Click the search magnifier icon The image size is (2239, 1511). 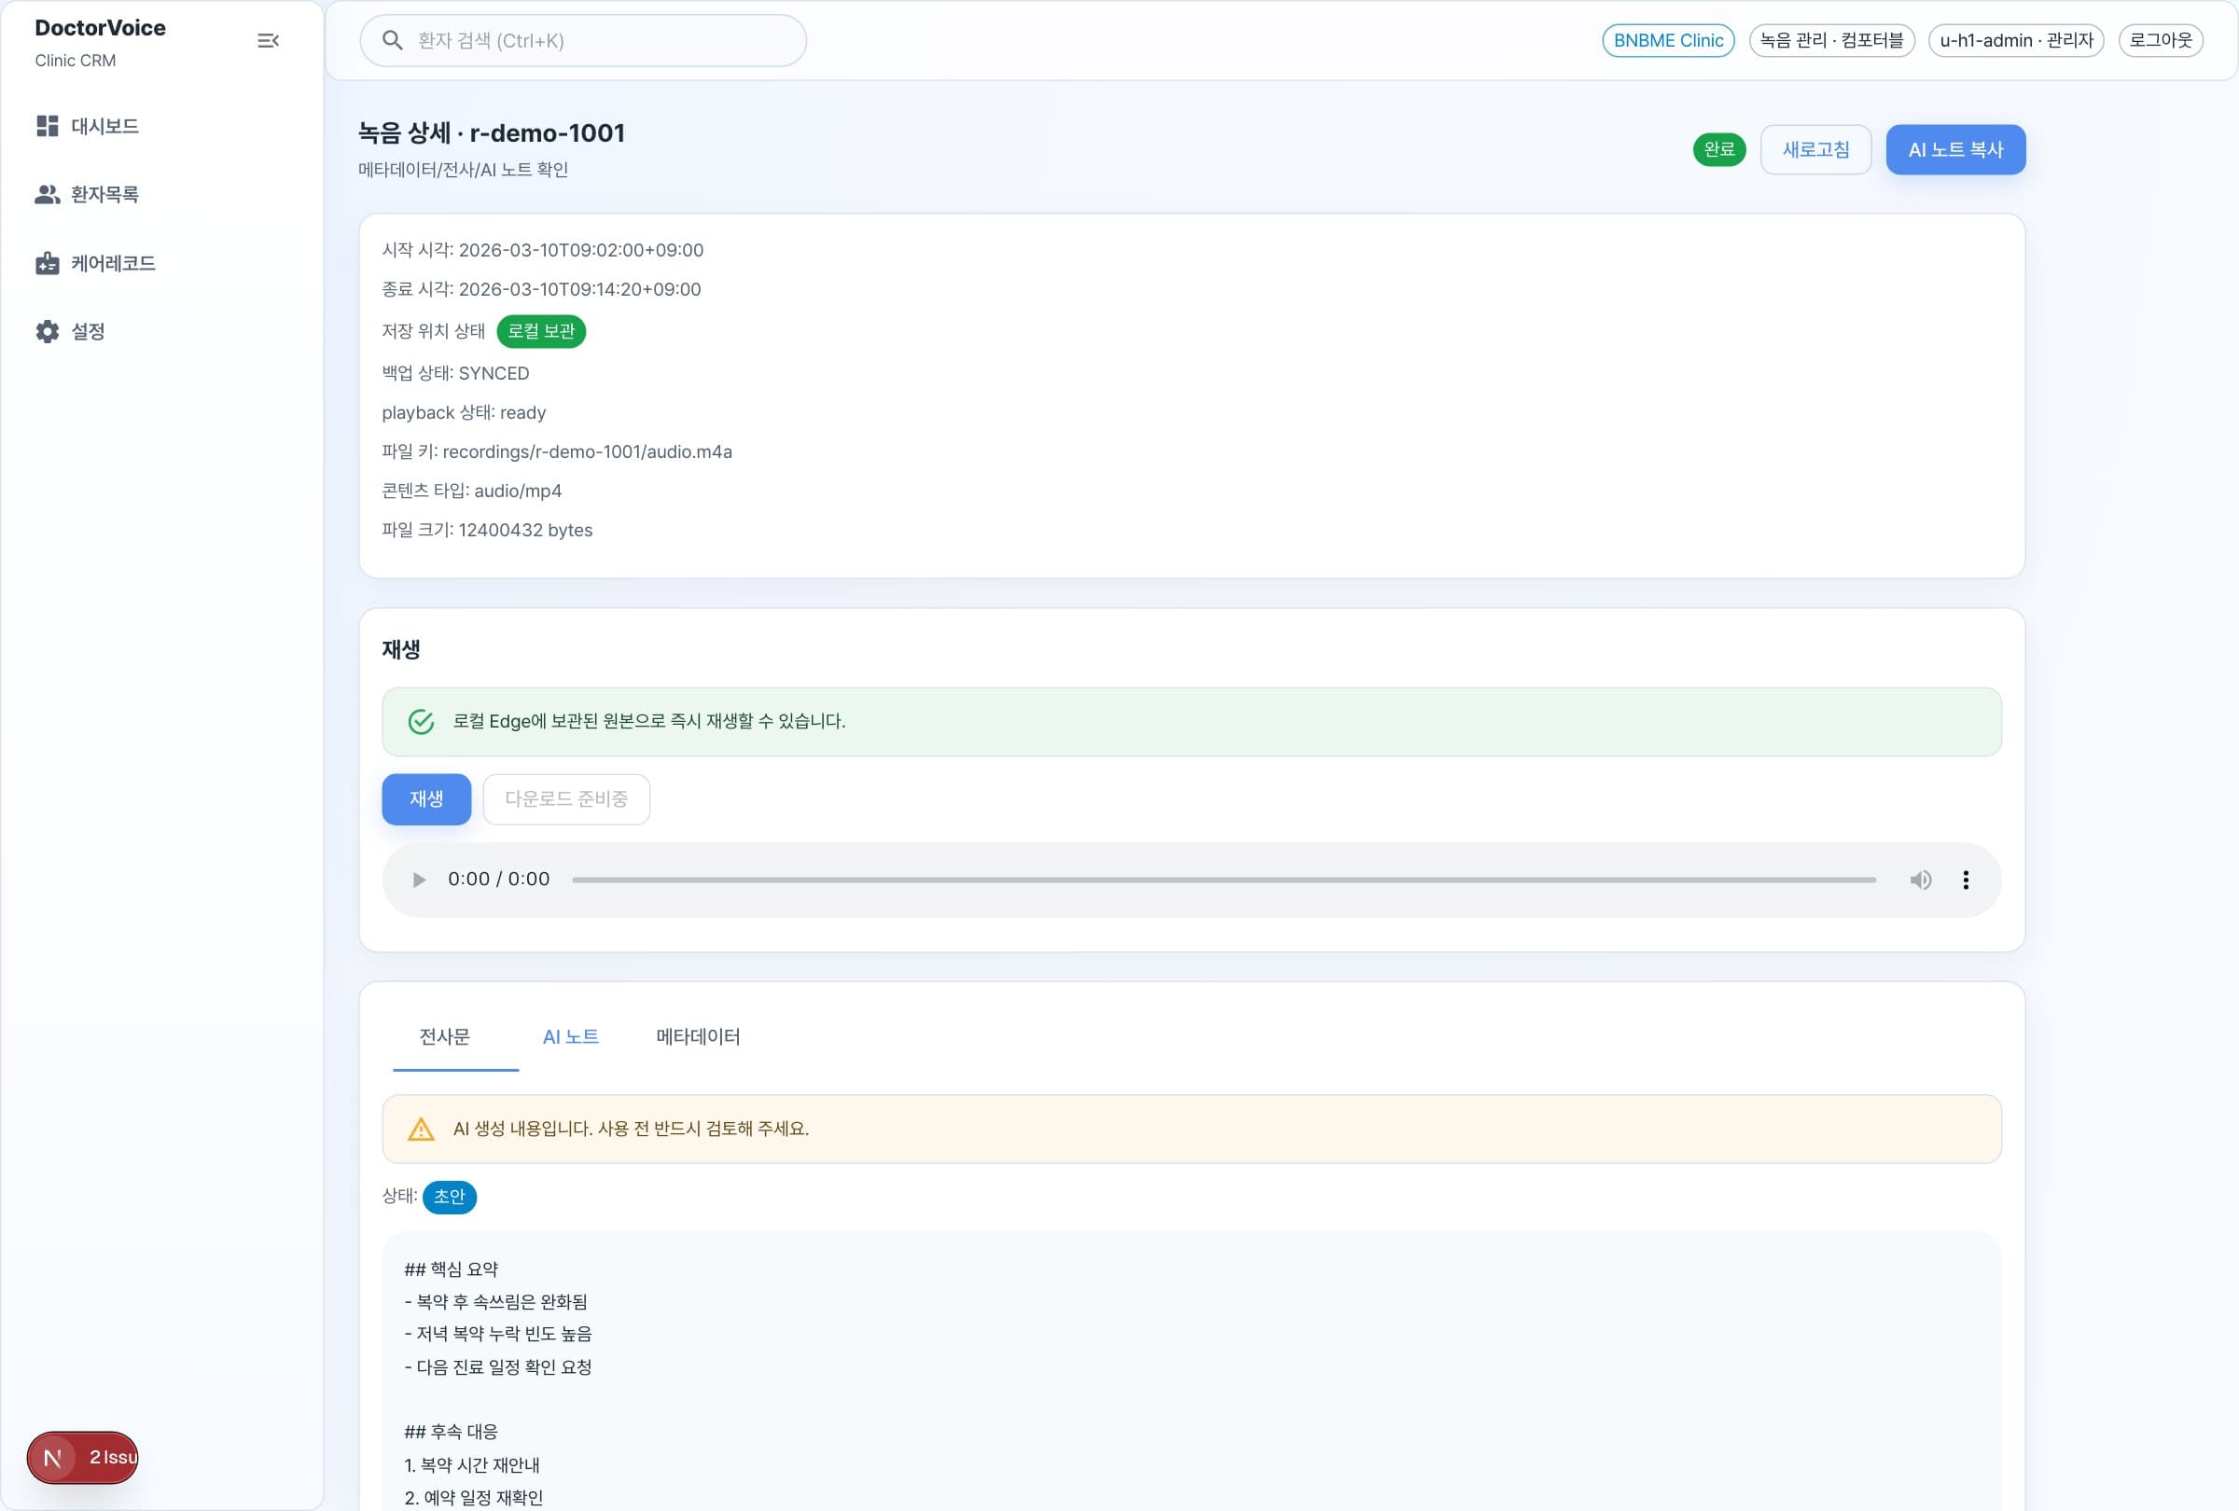tap(393, 40)
